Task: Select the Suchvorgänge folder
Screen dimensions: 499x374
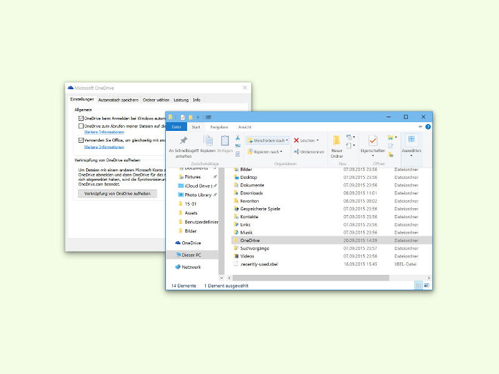Action: tap(332, 248)
